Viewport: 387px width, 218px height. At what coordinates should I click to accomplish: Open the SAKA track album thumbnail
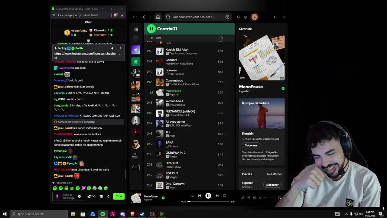coord(160,144)
